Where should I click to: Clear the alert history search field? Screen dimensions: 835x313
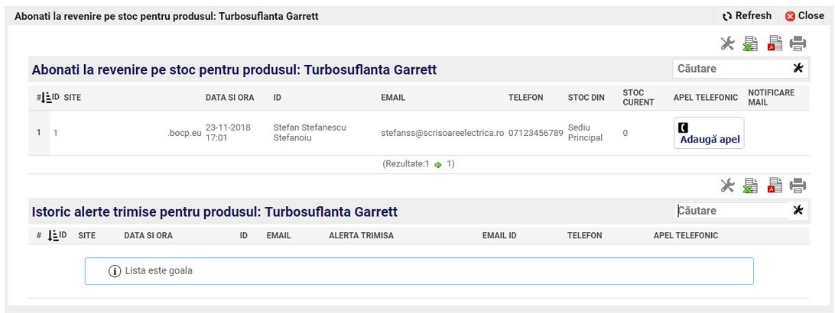click(x=798, y=210)
